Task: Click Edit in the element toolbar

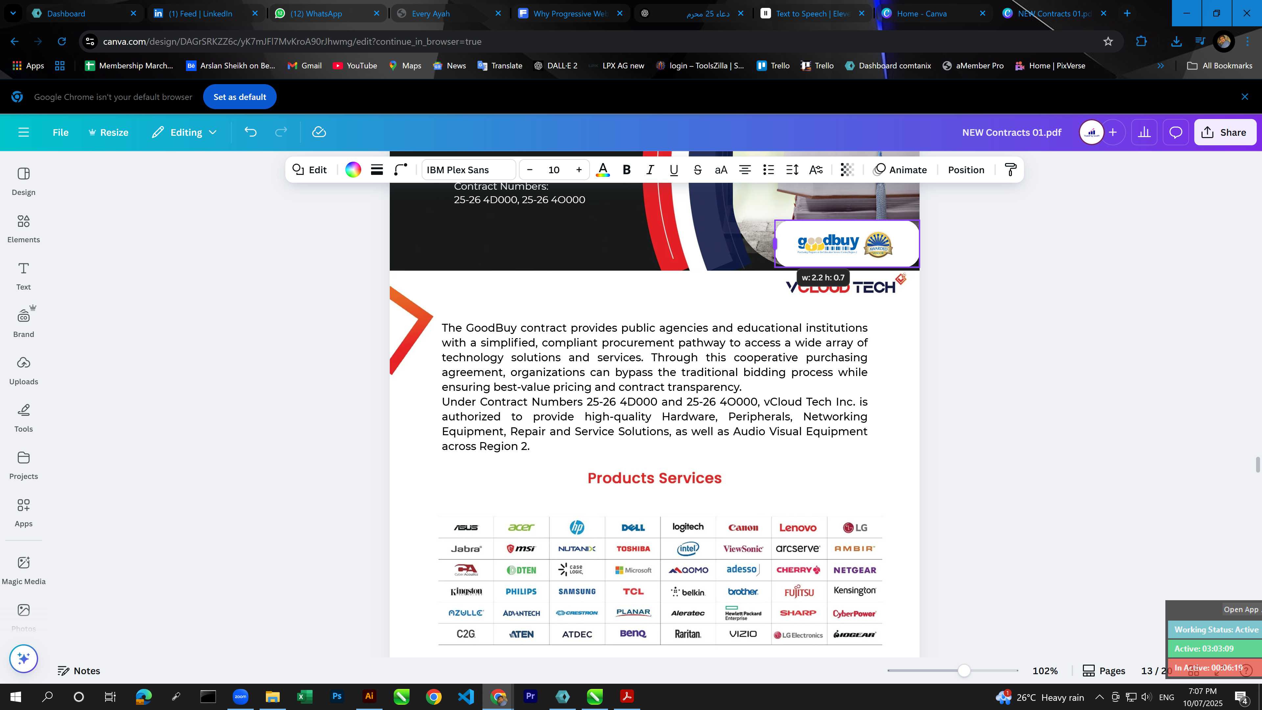Action: pyautogui.click(x=310, y=170)
